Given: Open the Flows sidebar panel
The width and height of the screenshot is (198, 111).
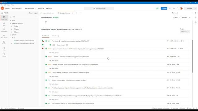Looking at the screenshot, I should tap(4, 49).
